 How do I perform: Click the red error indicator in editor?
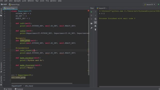tap(88, 11)
